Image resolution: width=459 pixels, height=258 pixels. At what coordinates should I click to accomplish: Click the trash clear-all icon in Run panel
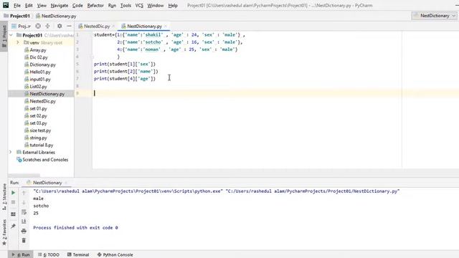[24, 241]
